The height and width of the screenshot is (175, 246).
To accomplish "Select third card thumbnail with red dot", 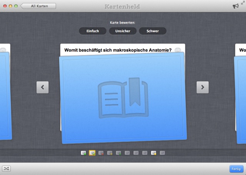I will pyautogui.click(x=101, y=153).
